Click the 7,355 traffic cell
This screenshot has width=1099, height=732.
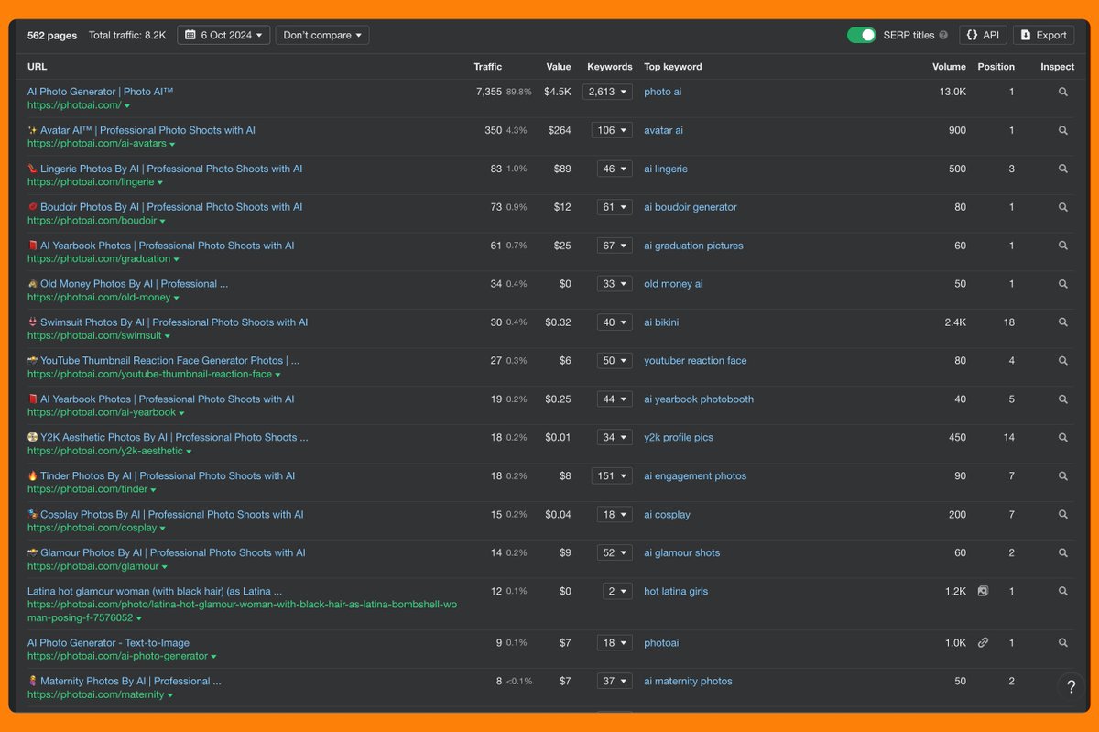(489, 92)
